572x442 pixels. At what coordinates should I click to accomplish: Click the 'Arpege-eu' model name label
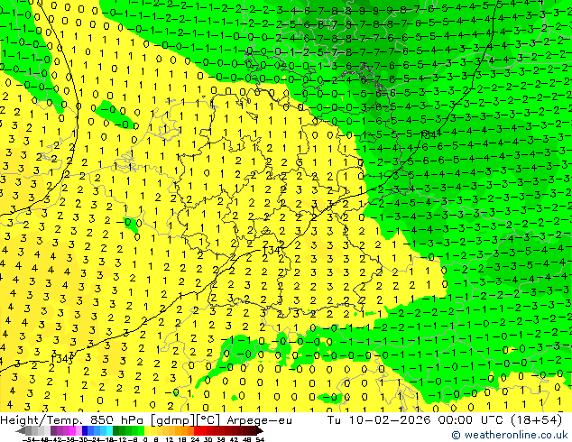coord(259,420)
